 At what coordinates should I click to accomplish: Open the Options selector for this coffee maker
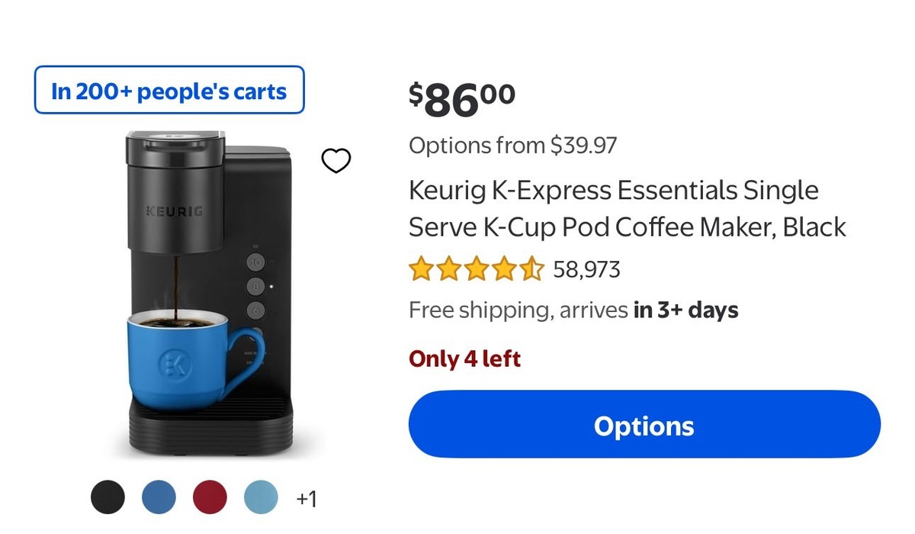[644, 425]
